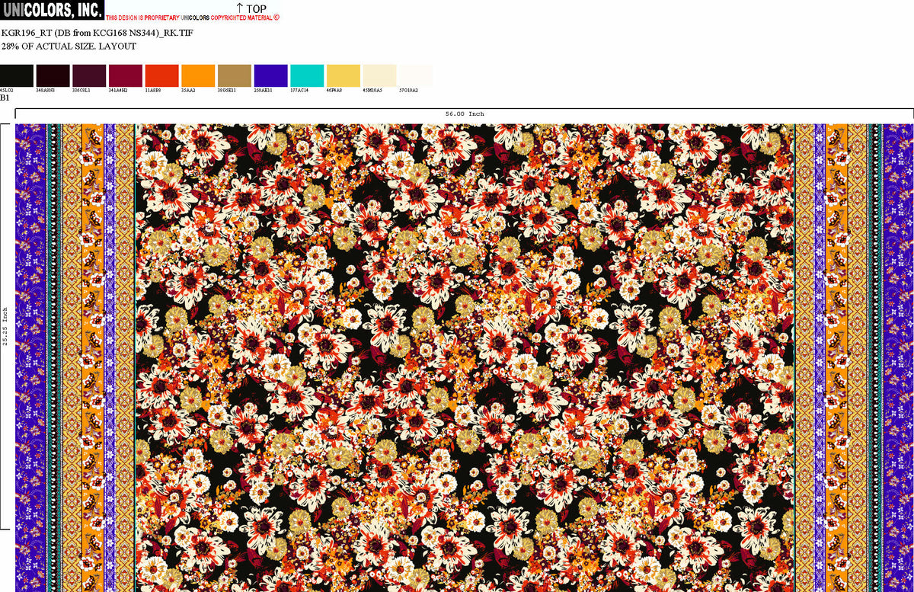Select the KGR196_RT file name line

point(99,33)
